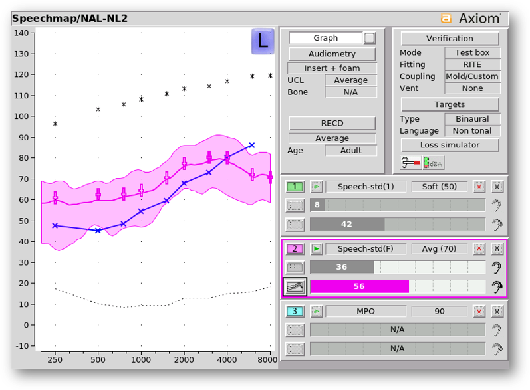Screen dimensions: 530x390
Task: Open the Audiometry button
Action: (x=332, y=54)
